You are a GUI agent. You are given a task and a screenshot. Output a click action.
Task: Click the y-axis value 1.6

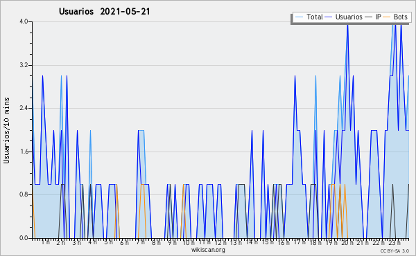click(24, 152)
